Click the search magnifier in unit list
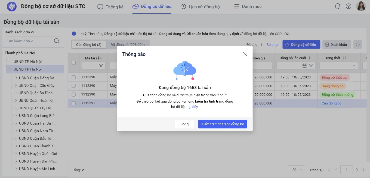The image size is (370, 178). click(x=57, y=41)
